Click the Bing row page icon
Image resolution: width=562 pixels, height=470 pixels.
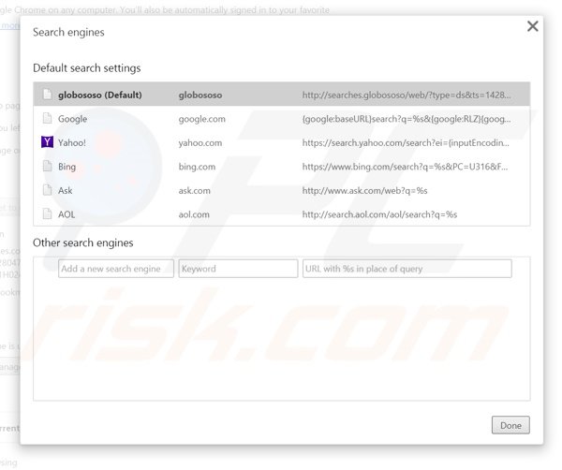47,167
